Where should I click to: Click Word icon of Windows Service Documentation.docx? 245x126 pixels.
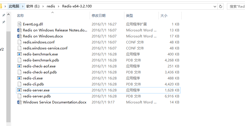click(19, 102)
